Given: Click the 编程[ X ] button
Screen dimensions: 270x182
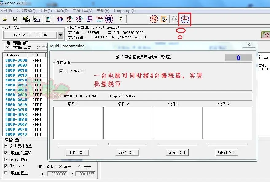Looking at the screenshot, I should 127,152.
